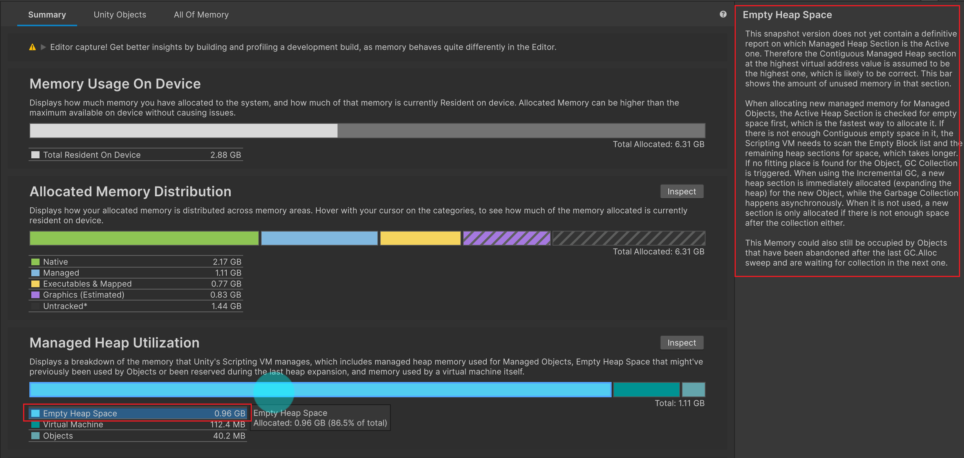This screenshot has height=458, width=964.
Task: Click Inspect for Allocated Memory Distribution
Action: click(681, 192)
